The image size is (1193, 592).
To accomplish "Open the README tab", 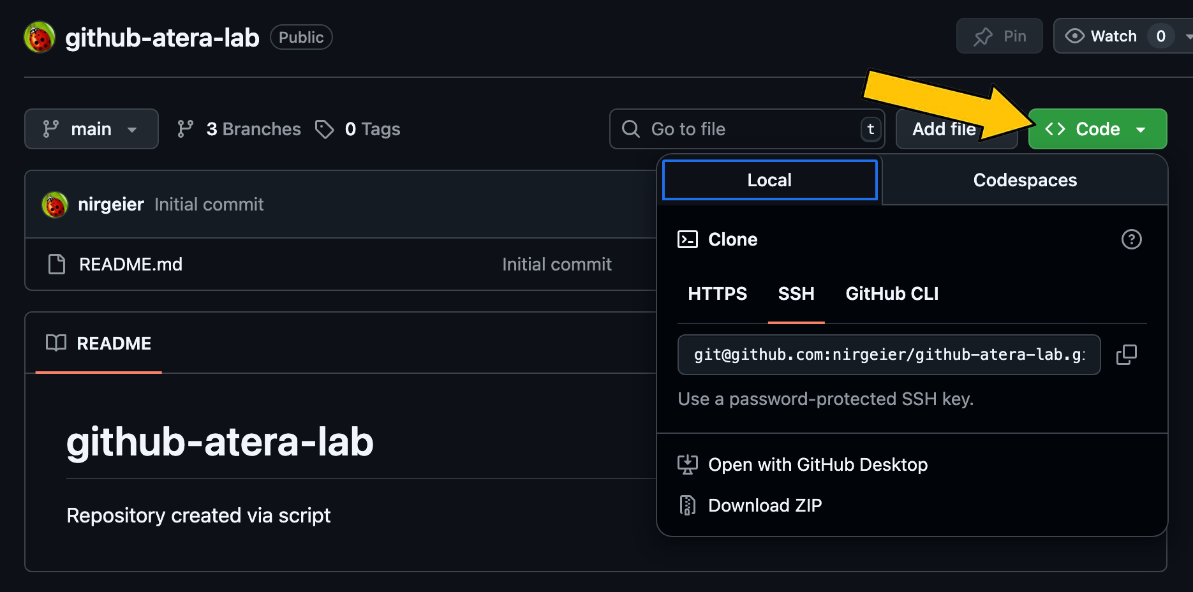I will point(99,343).
